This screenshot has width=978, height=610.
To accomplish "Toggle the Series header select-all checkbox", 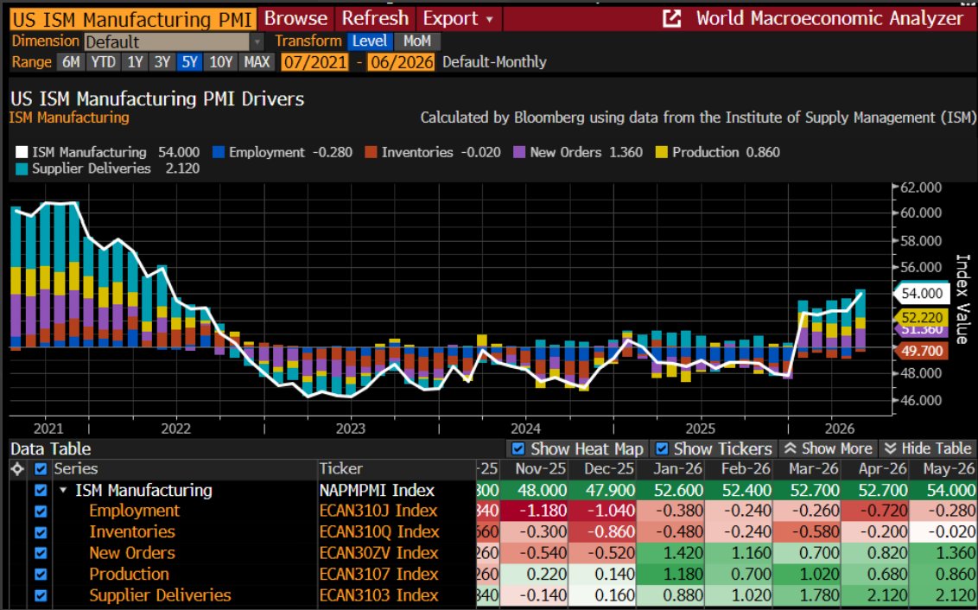I will 41,469.
